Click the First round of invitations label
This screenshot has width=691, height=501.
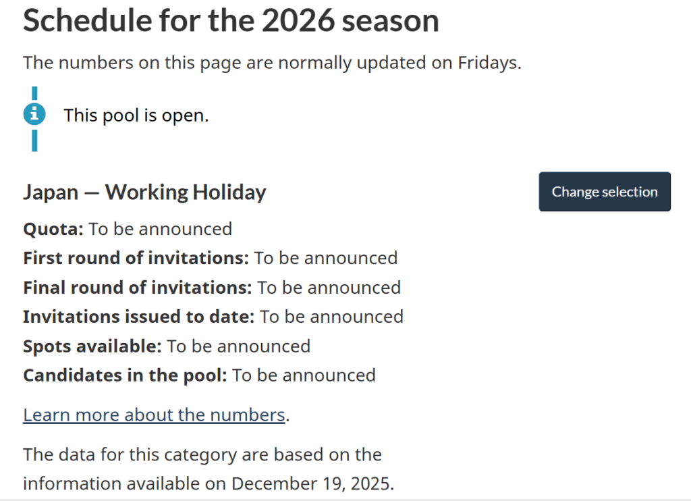pyautogui.click(x=136, y=258)
